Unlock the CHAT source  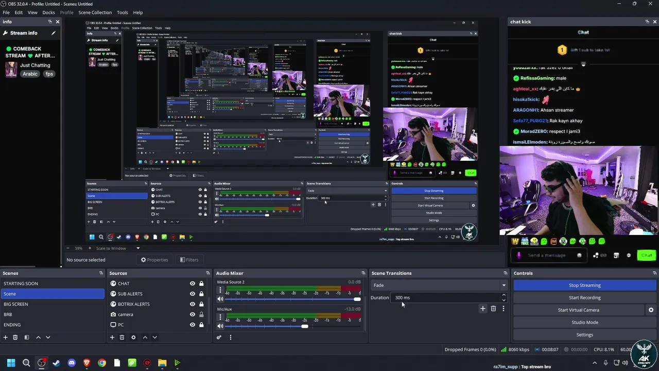coord(201,283)
